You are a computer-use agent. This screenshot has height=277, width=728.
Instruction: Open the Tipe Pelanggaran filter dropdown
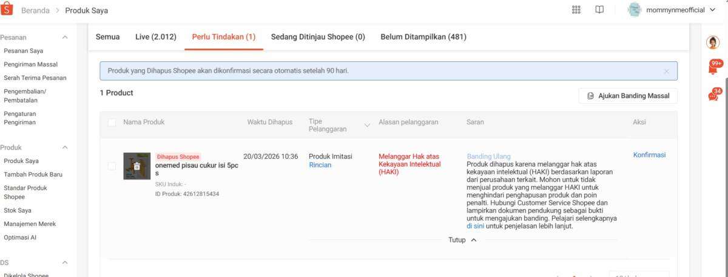click(x=366, y=125)
